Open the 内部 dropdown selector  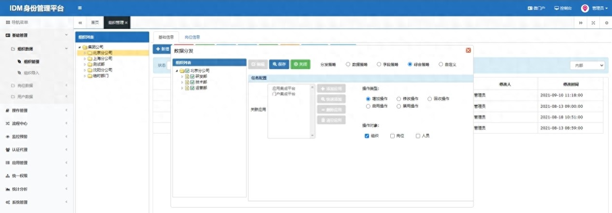pos(587,65)
